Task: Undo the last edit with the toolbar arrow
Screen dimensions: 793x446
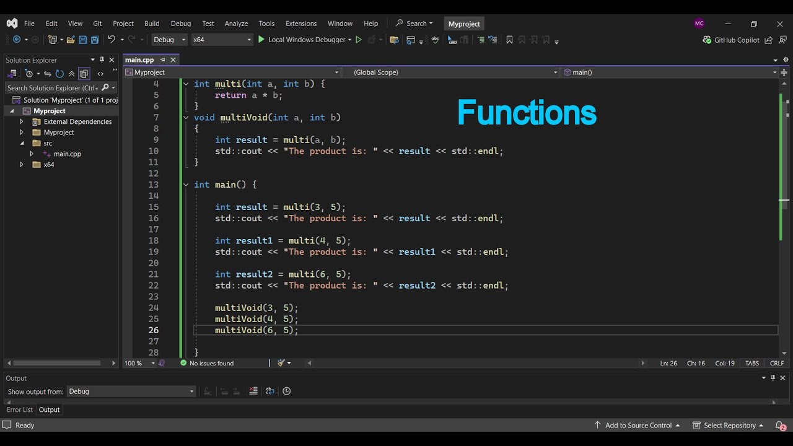Action: pos(112,40)
